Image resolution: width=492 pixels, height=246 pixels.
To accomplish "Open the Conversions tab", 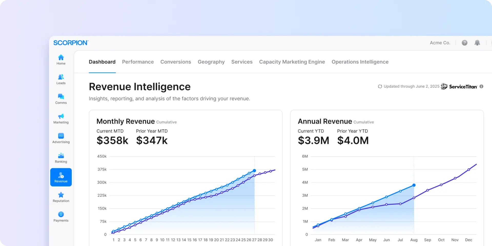I will [x=176, y=62].
